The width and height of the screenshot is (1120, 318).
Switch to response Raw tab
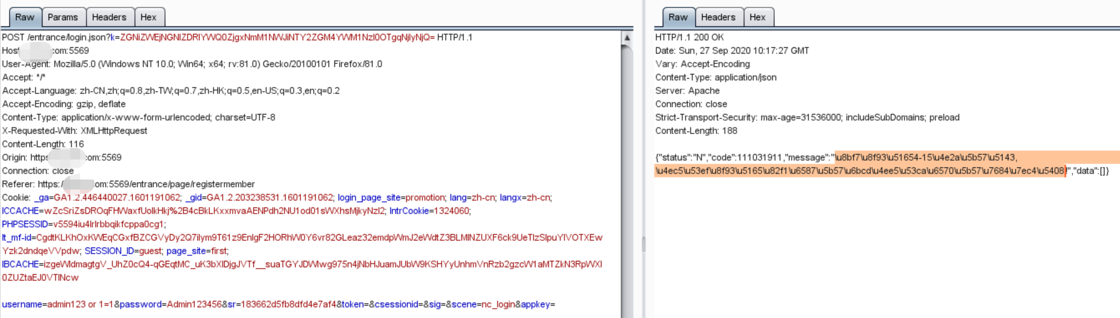pos(678,17)
